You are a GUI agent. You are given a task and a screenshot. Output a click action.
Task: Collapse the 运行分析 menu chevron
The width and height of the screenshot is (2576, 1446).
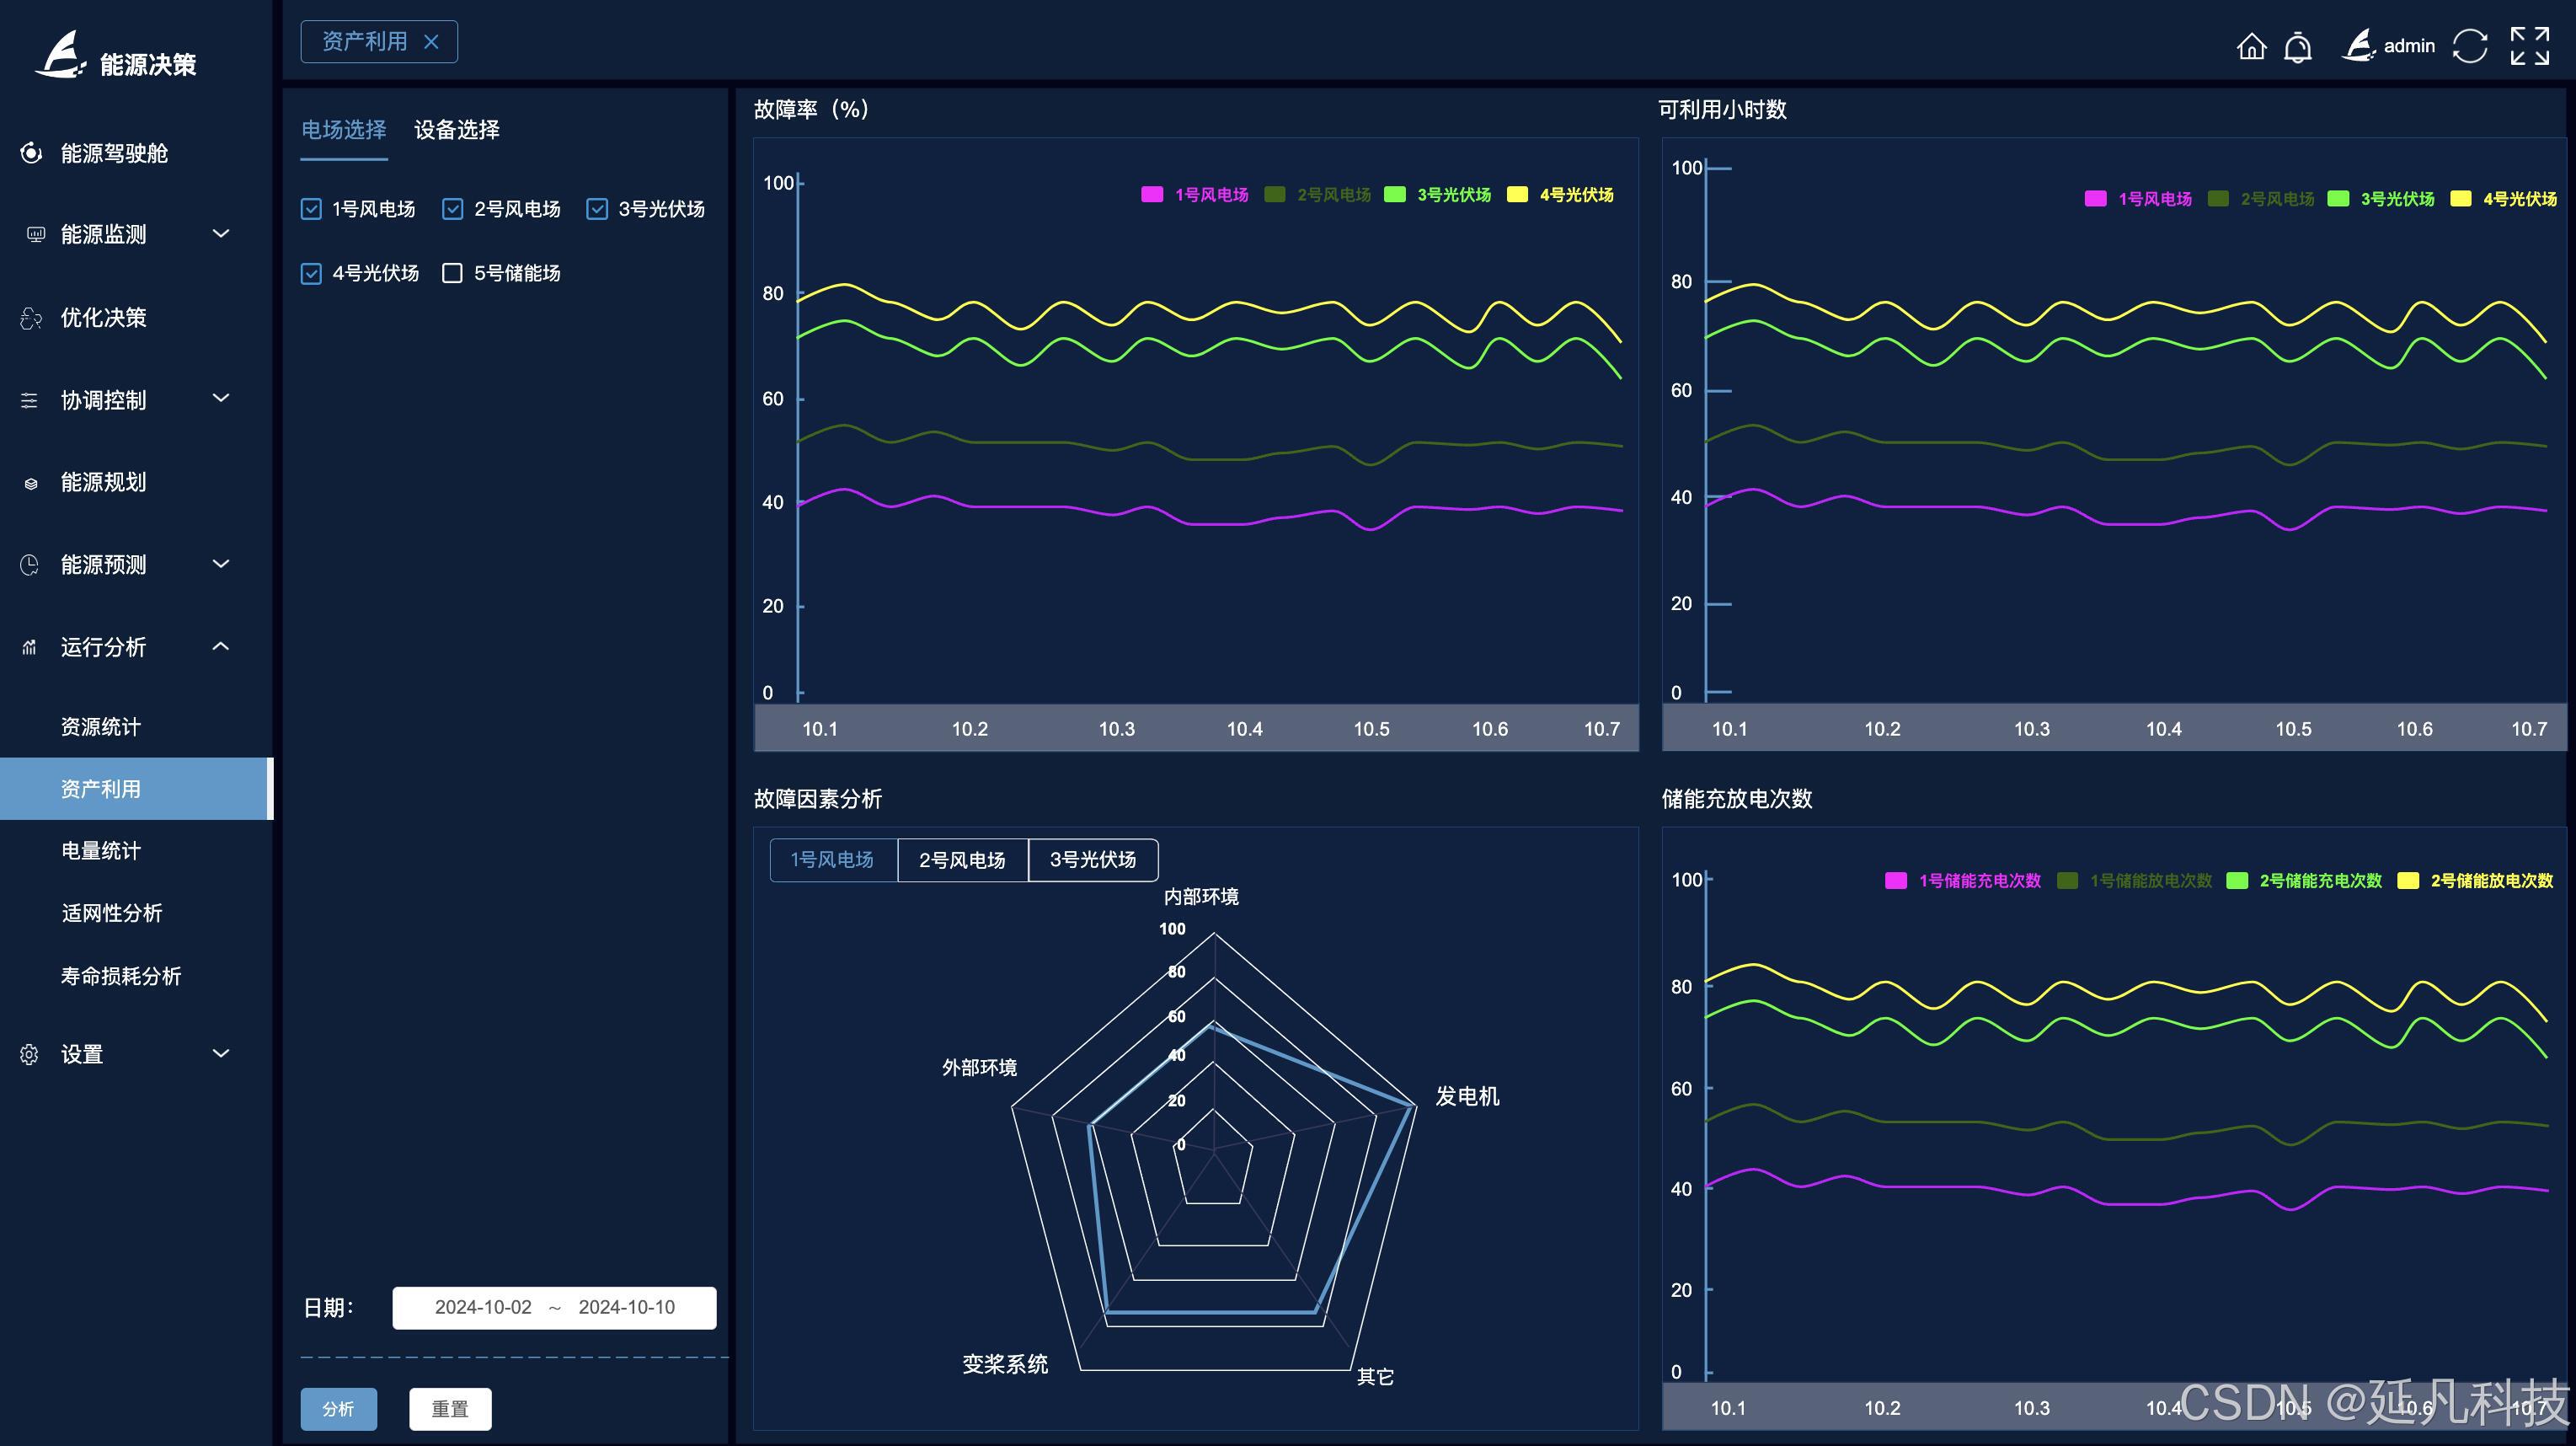pyautogui.click(x=221, y=647)
